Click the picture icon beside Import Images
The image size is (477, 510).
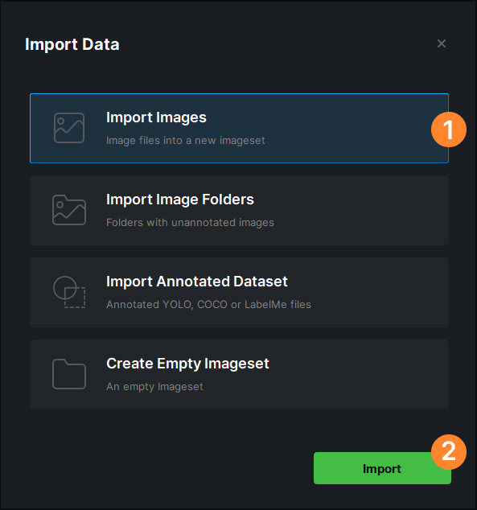pyautogui.click(x=69, y=128)
